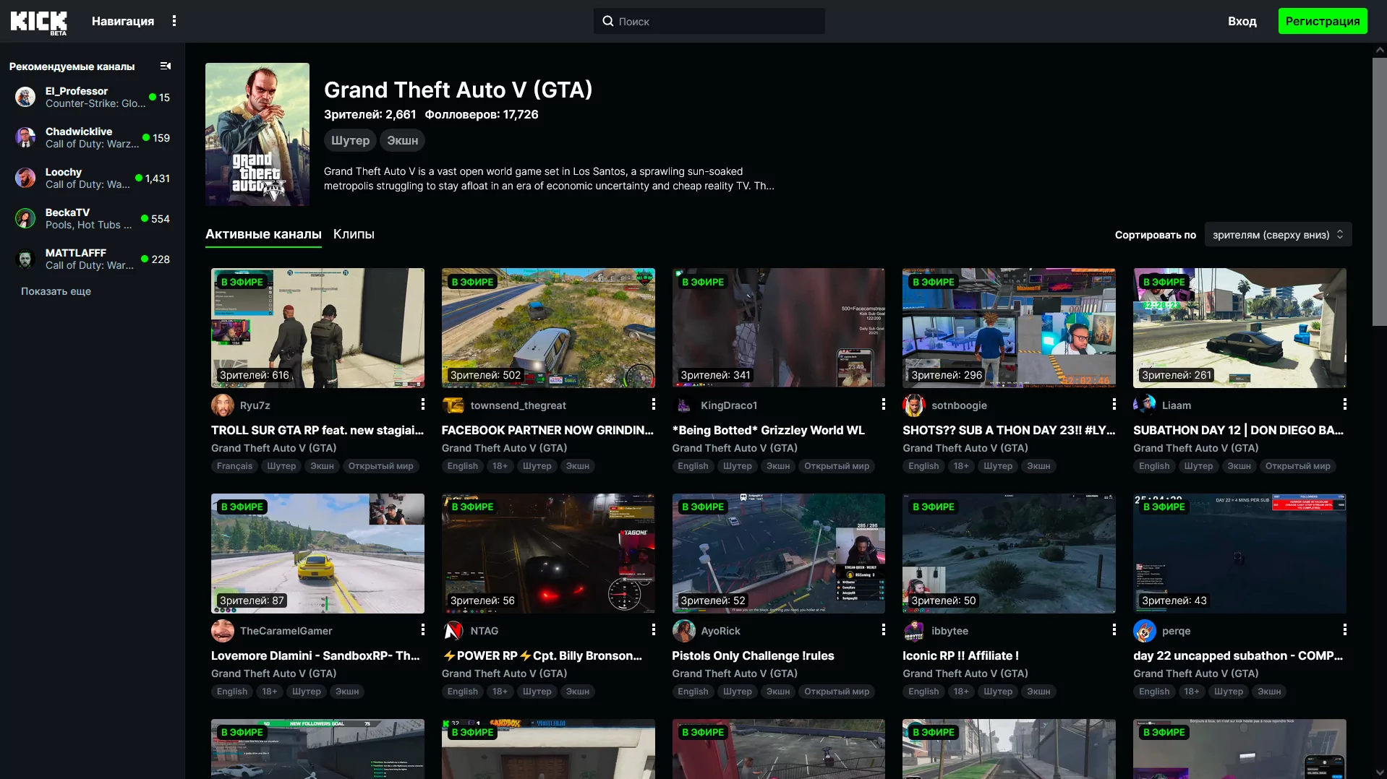1387x779 pixels.
Task: Click townsend_thegreat streamer avatar
Action: pyautogui.click(x=453, y=405)
